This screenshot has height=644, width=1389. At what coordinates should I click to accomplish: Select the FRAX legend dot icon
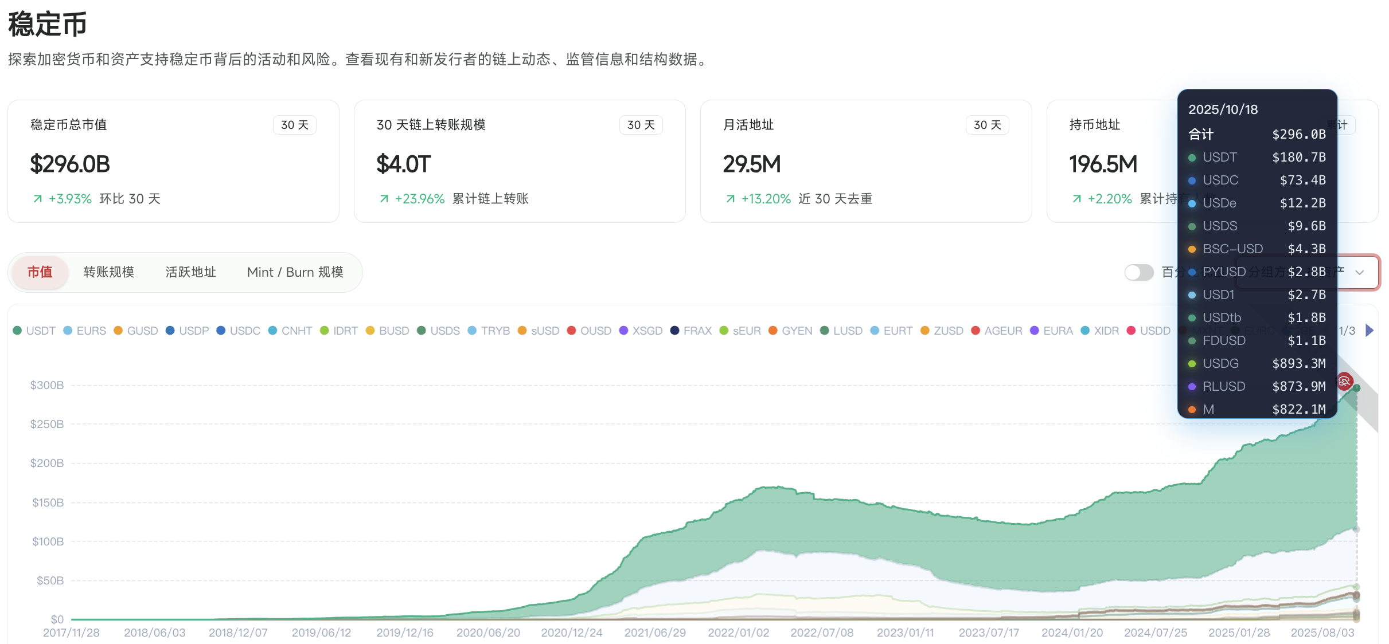(674, 331)
